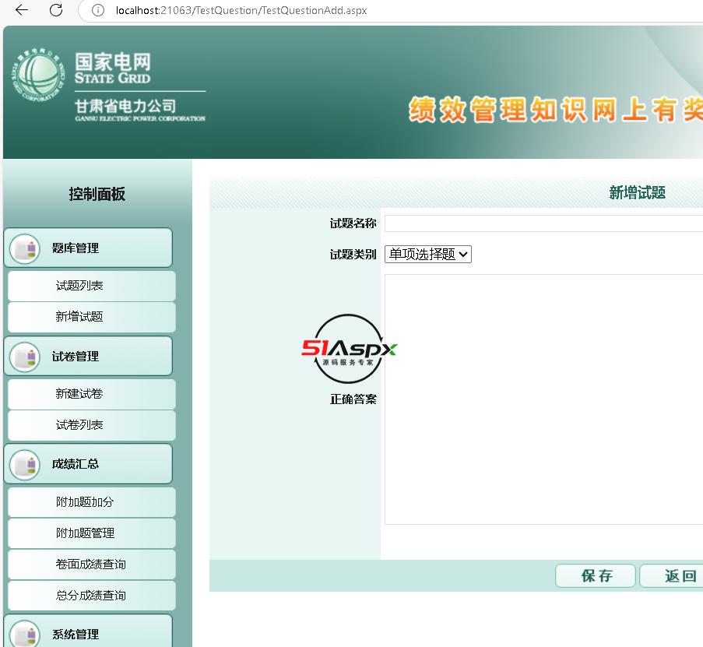Click the site info icon in address bar
The height and width of the screenshot is (647, 703).
[97, 10]
